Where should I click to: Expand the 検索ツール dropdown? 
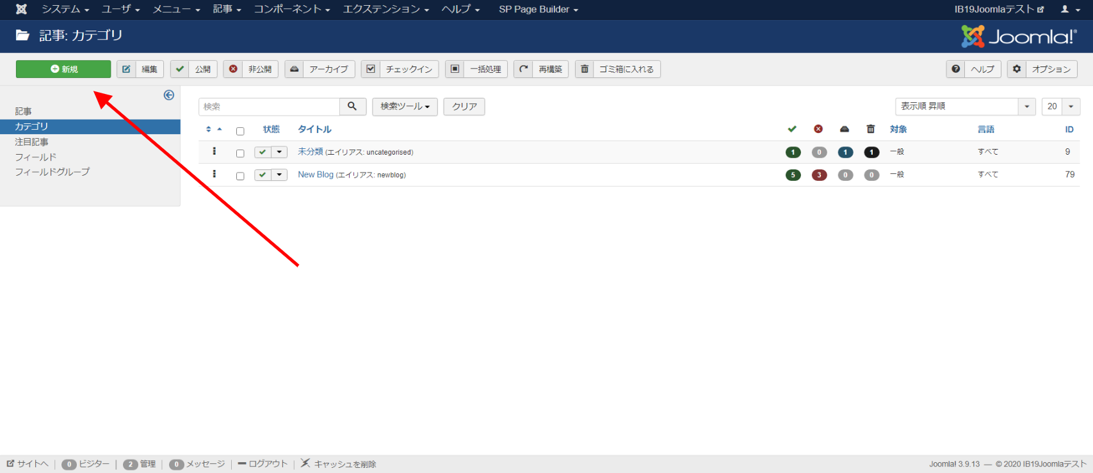[x=405, y=106]
